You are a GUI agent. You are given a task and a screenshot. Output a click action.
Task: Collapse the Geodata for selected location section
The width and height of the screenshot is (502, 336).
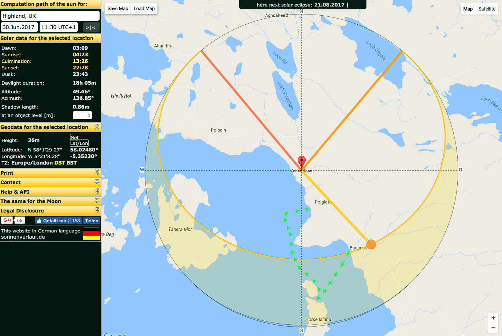point(97,127)
